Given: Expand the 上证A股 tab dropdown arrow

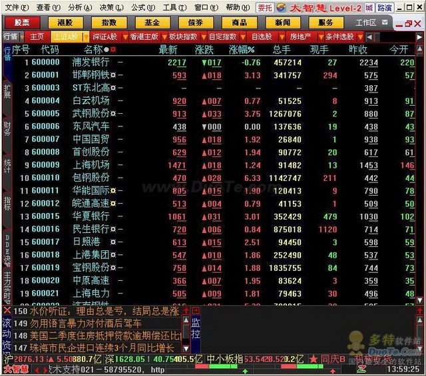Looking at the screenshot, I should coord(86,37).
